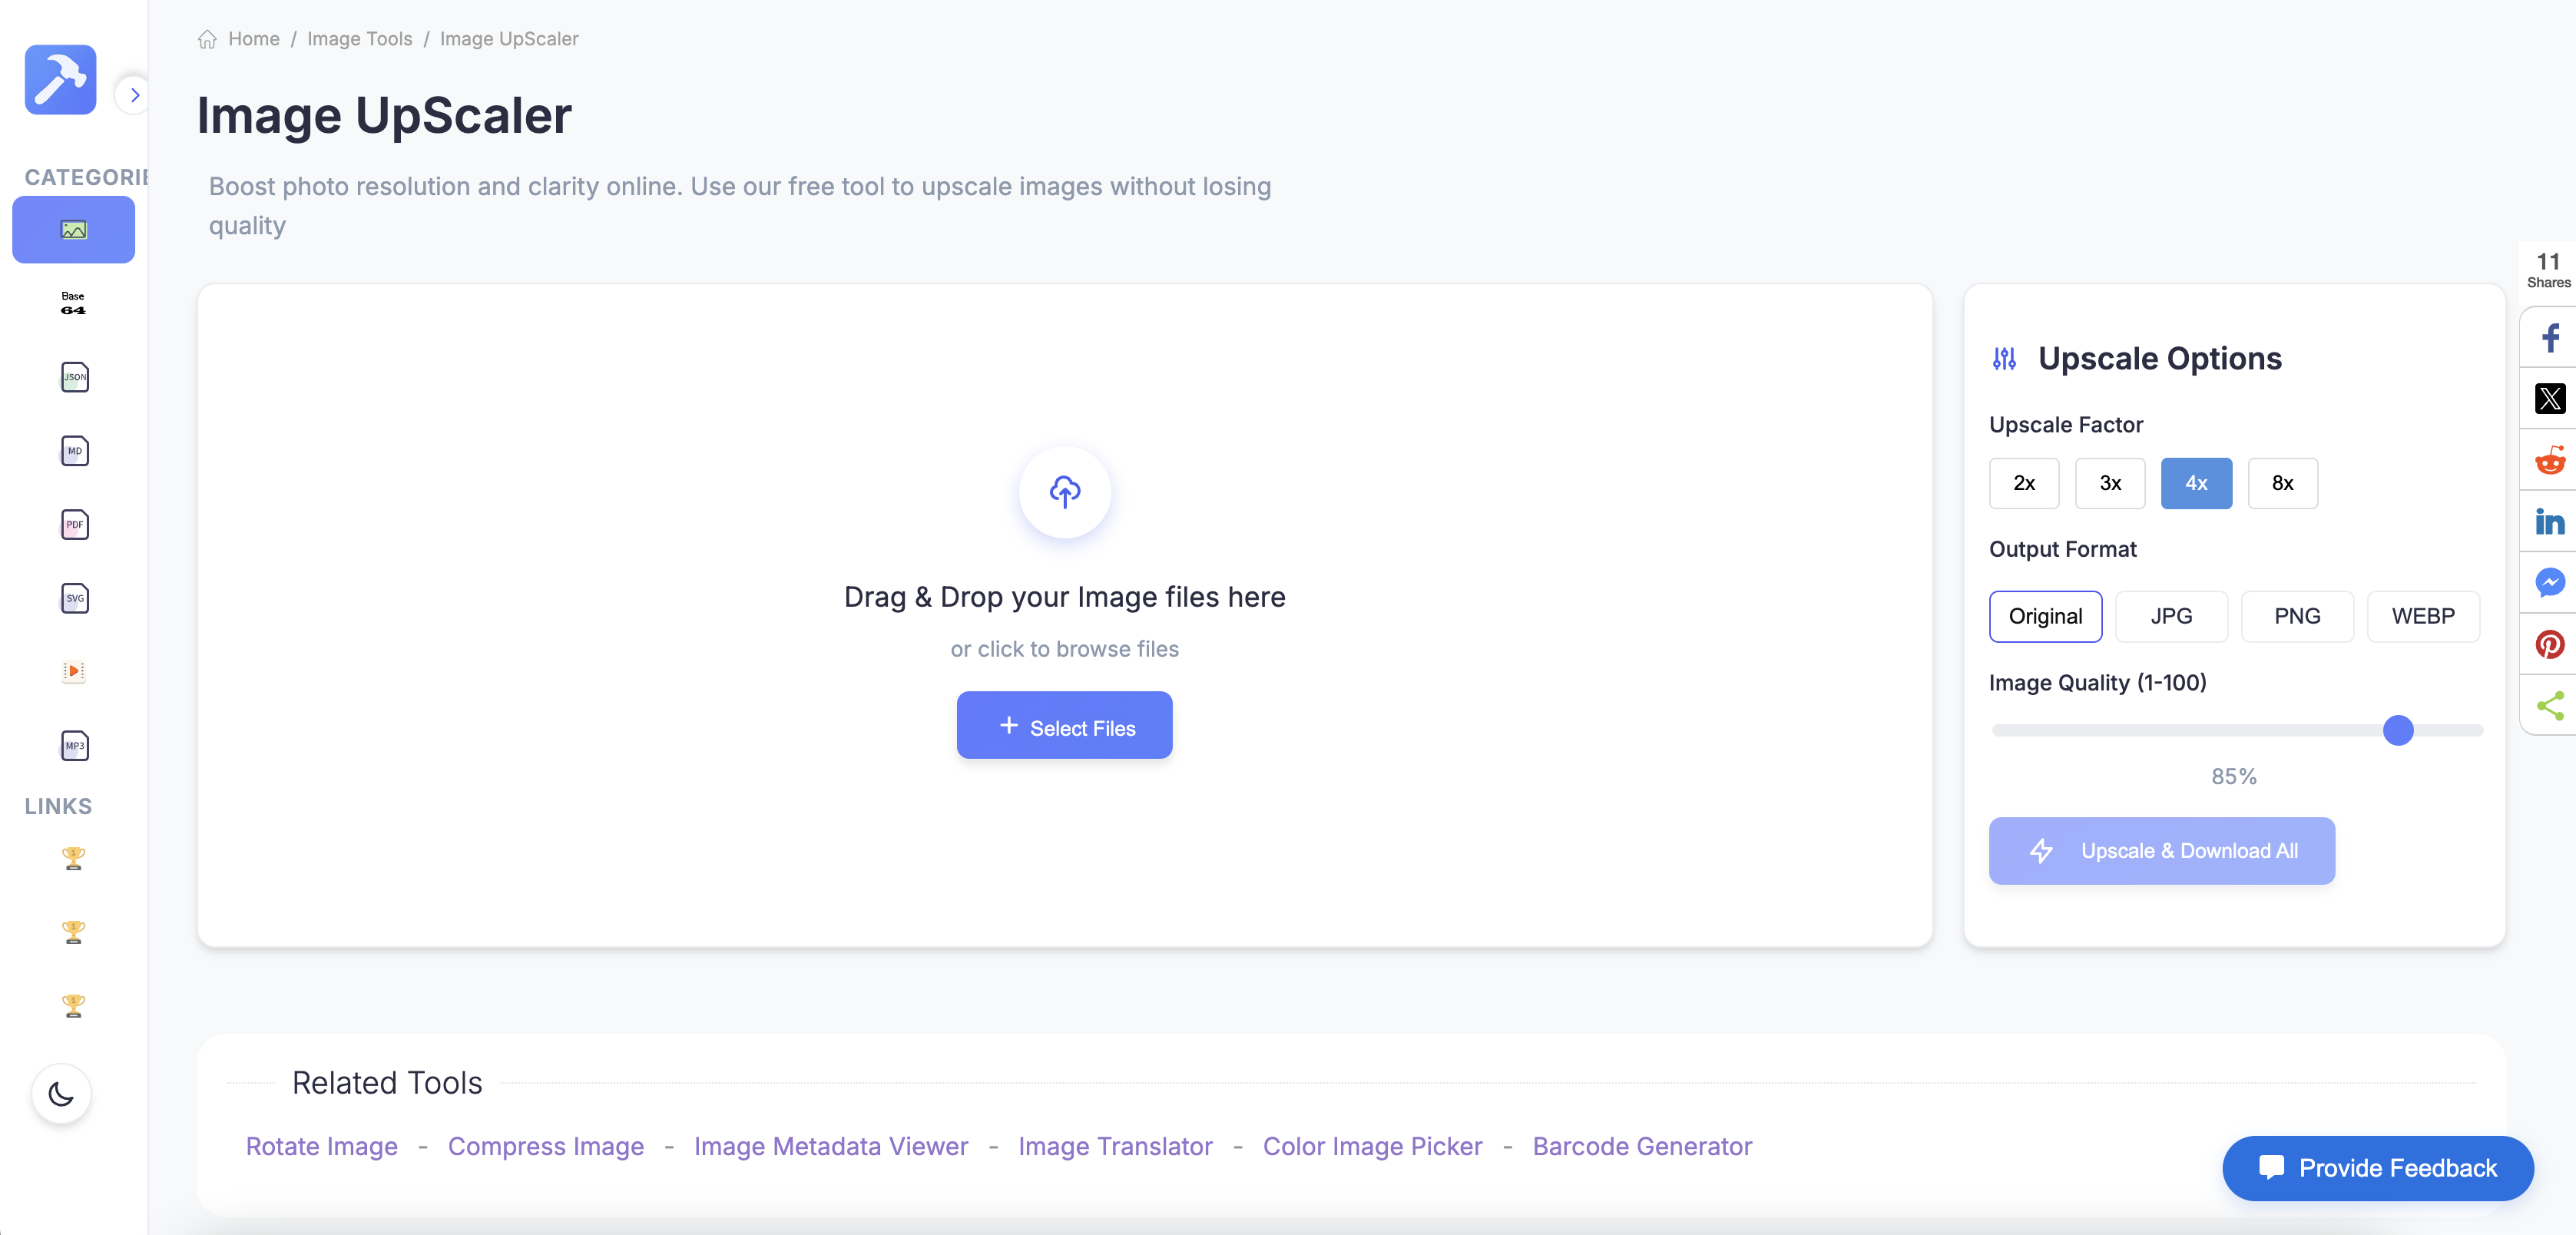This screenshot has height=1235, width=2576.
Task: Select the 2x upscale factor
Action: click(x=2023, y=483)
